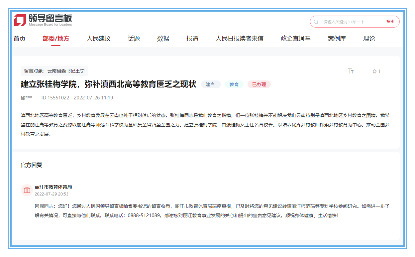This screenshot has height=257, width=415.
Task: Switch to the 数据 data tab
Action: pyautogui.click(x=163, y=39)
